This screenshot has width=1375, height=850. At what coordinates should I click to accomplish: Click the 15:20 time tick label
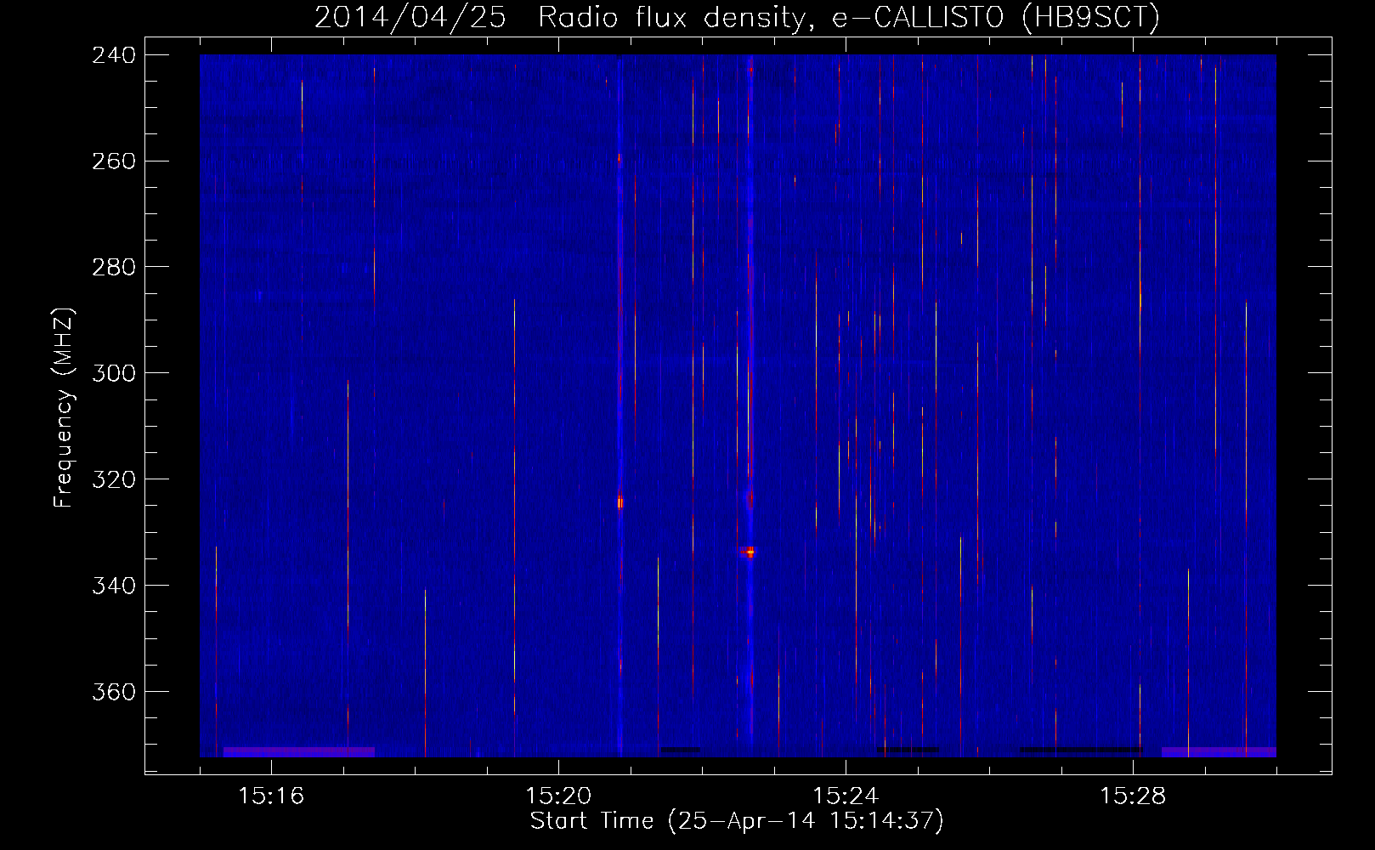[558, 796]
